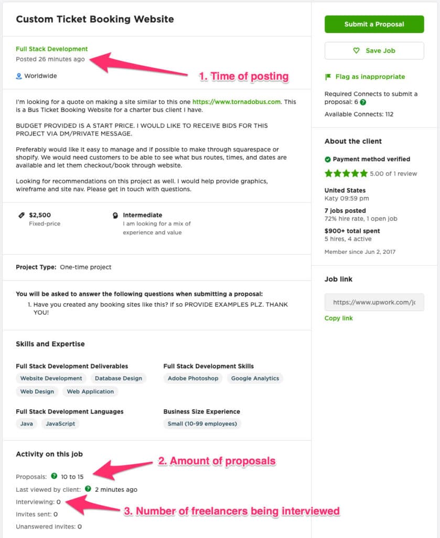Click the Intermediate experience level icon

pyautogui.click(x=115, y=215)
